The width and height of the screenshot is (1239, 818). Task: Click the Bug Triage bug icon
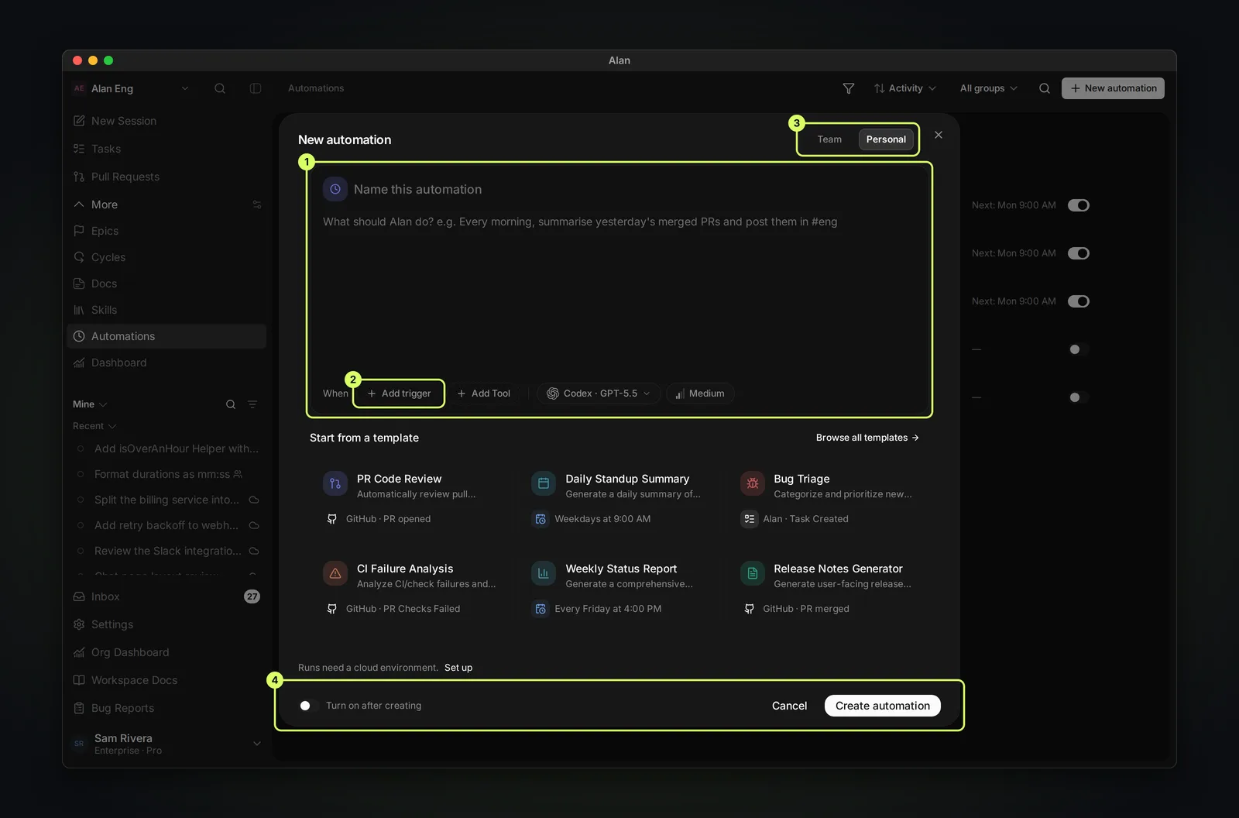pos(753,483)
